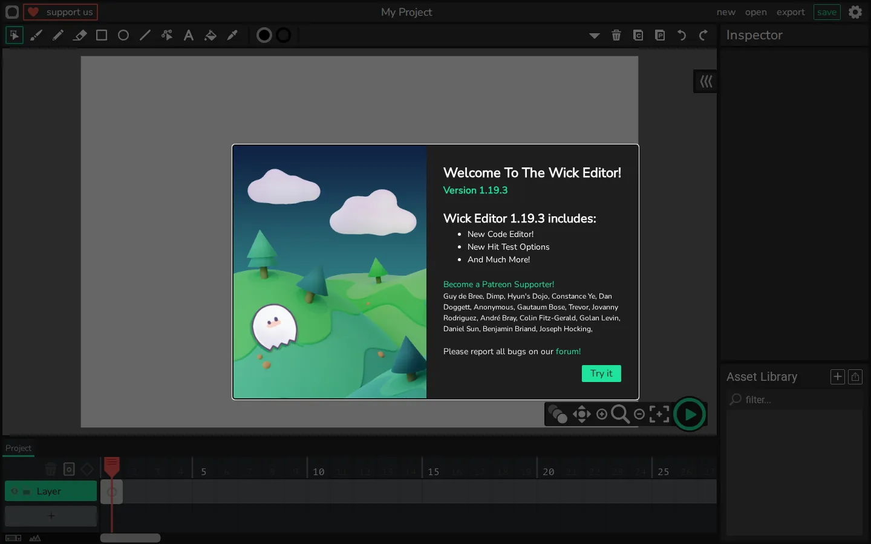Select the Line tool

coord(145,35)
